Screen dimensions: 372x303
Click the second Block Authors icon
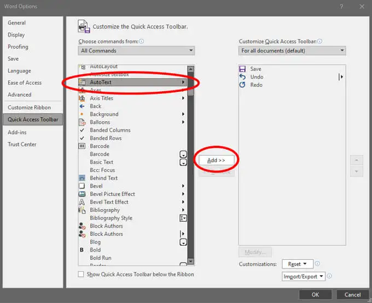tap(82, 234)
